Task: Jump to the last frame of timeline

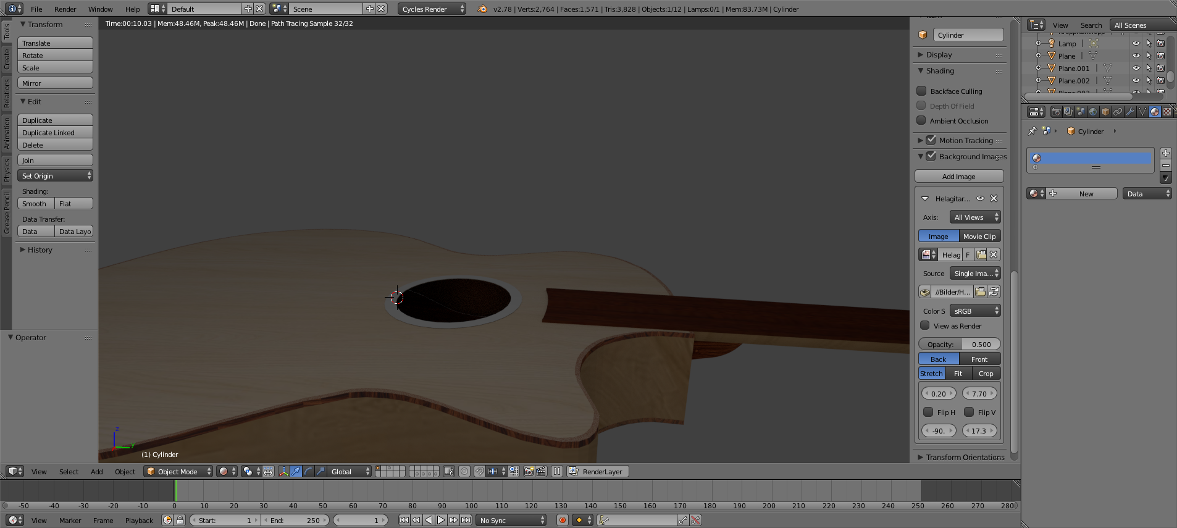Action: click(x=466, y=520)
